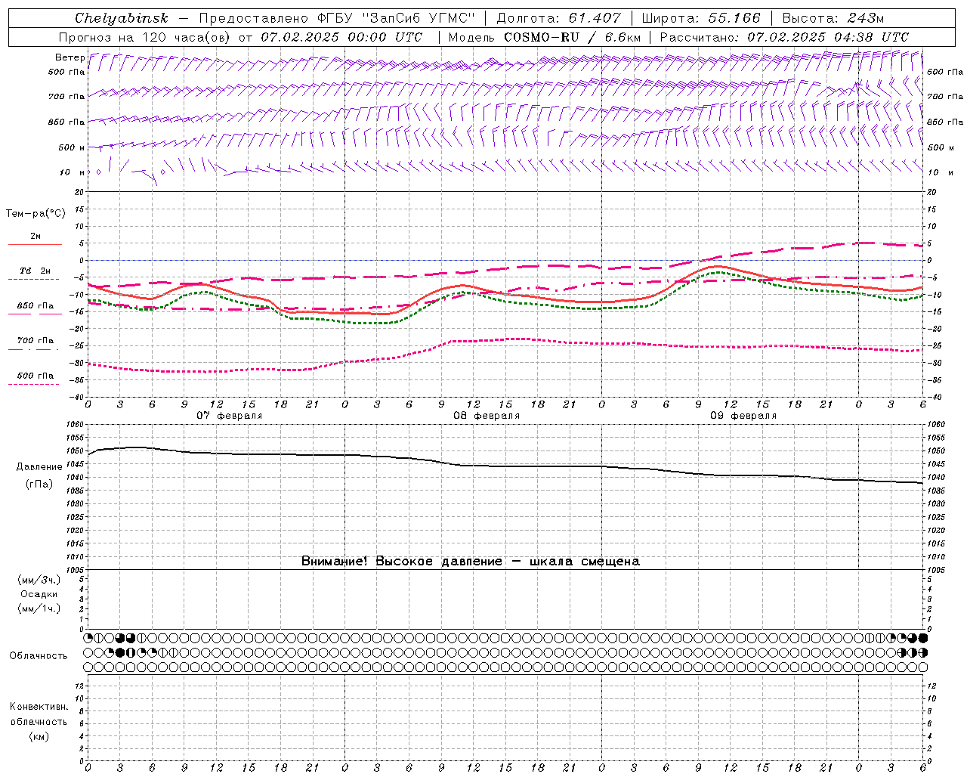Click the first cloud-cover symbol in top cloudiness row
967x774 pixels.
(x=88, y=638)
